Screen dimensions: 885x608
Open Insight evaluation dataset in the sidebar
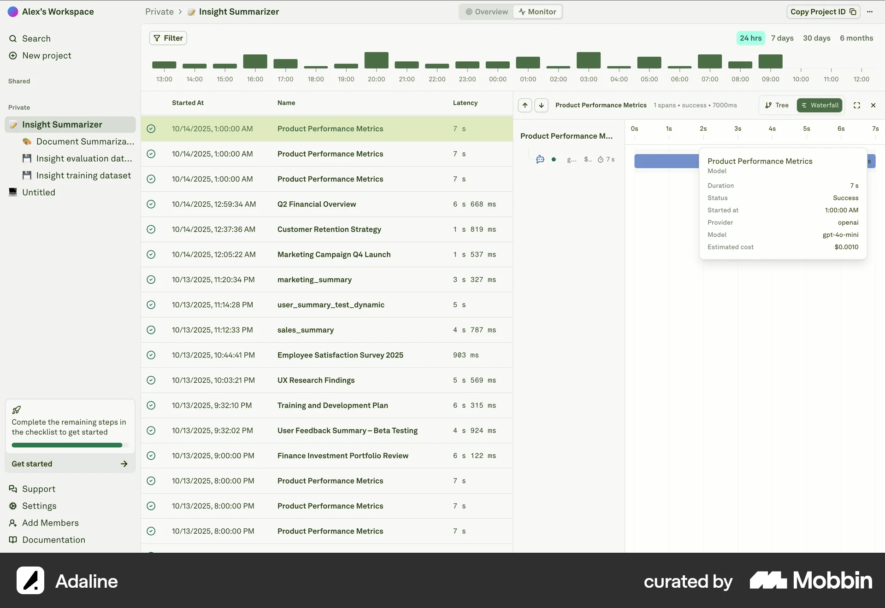77,158
